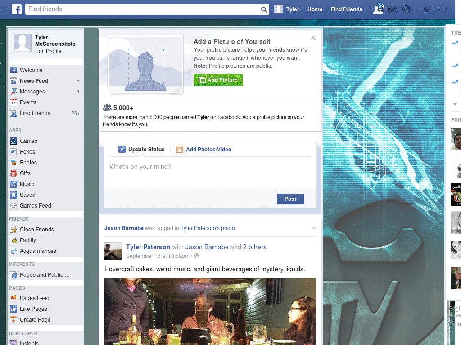Expand more trending topics arrow

coord(455,104)
